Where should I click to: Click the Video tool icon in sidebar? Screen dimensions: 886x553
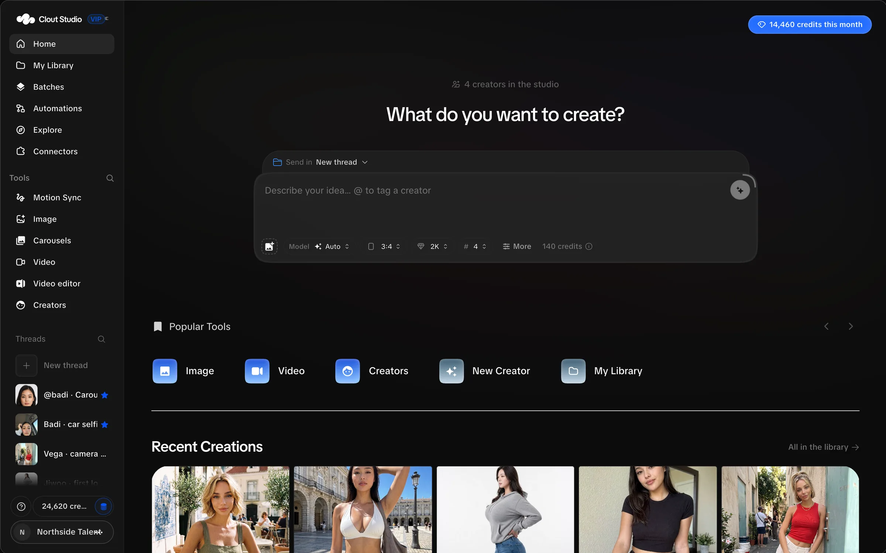(21, 262)
